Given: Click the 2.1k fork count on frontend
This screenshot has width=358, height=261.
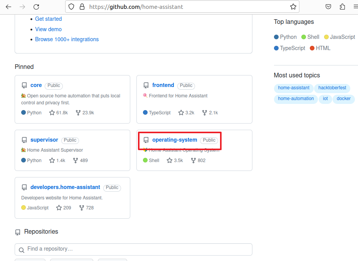Looking at the screenshot, I should [213, 113].
